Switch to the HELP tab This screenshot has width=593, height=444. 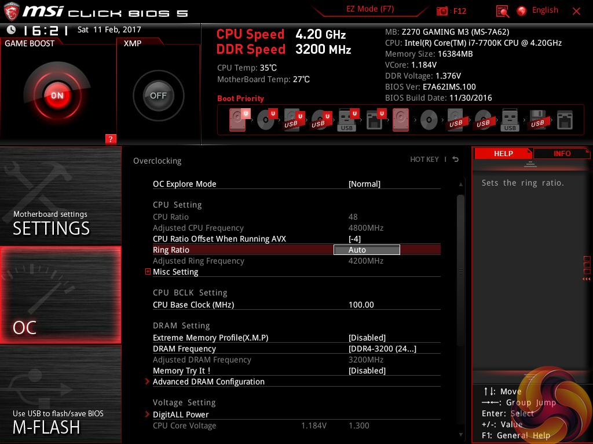[503, 154]
